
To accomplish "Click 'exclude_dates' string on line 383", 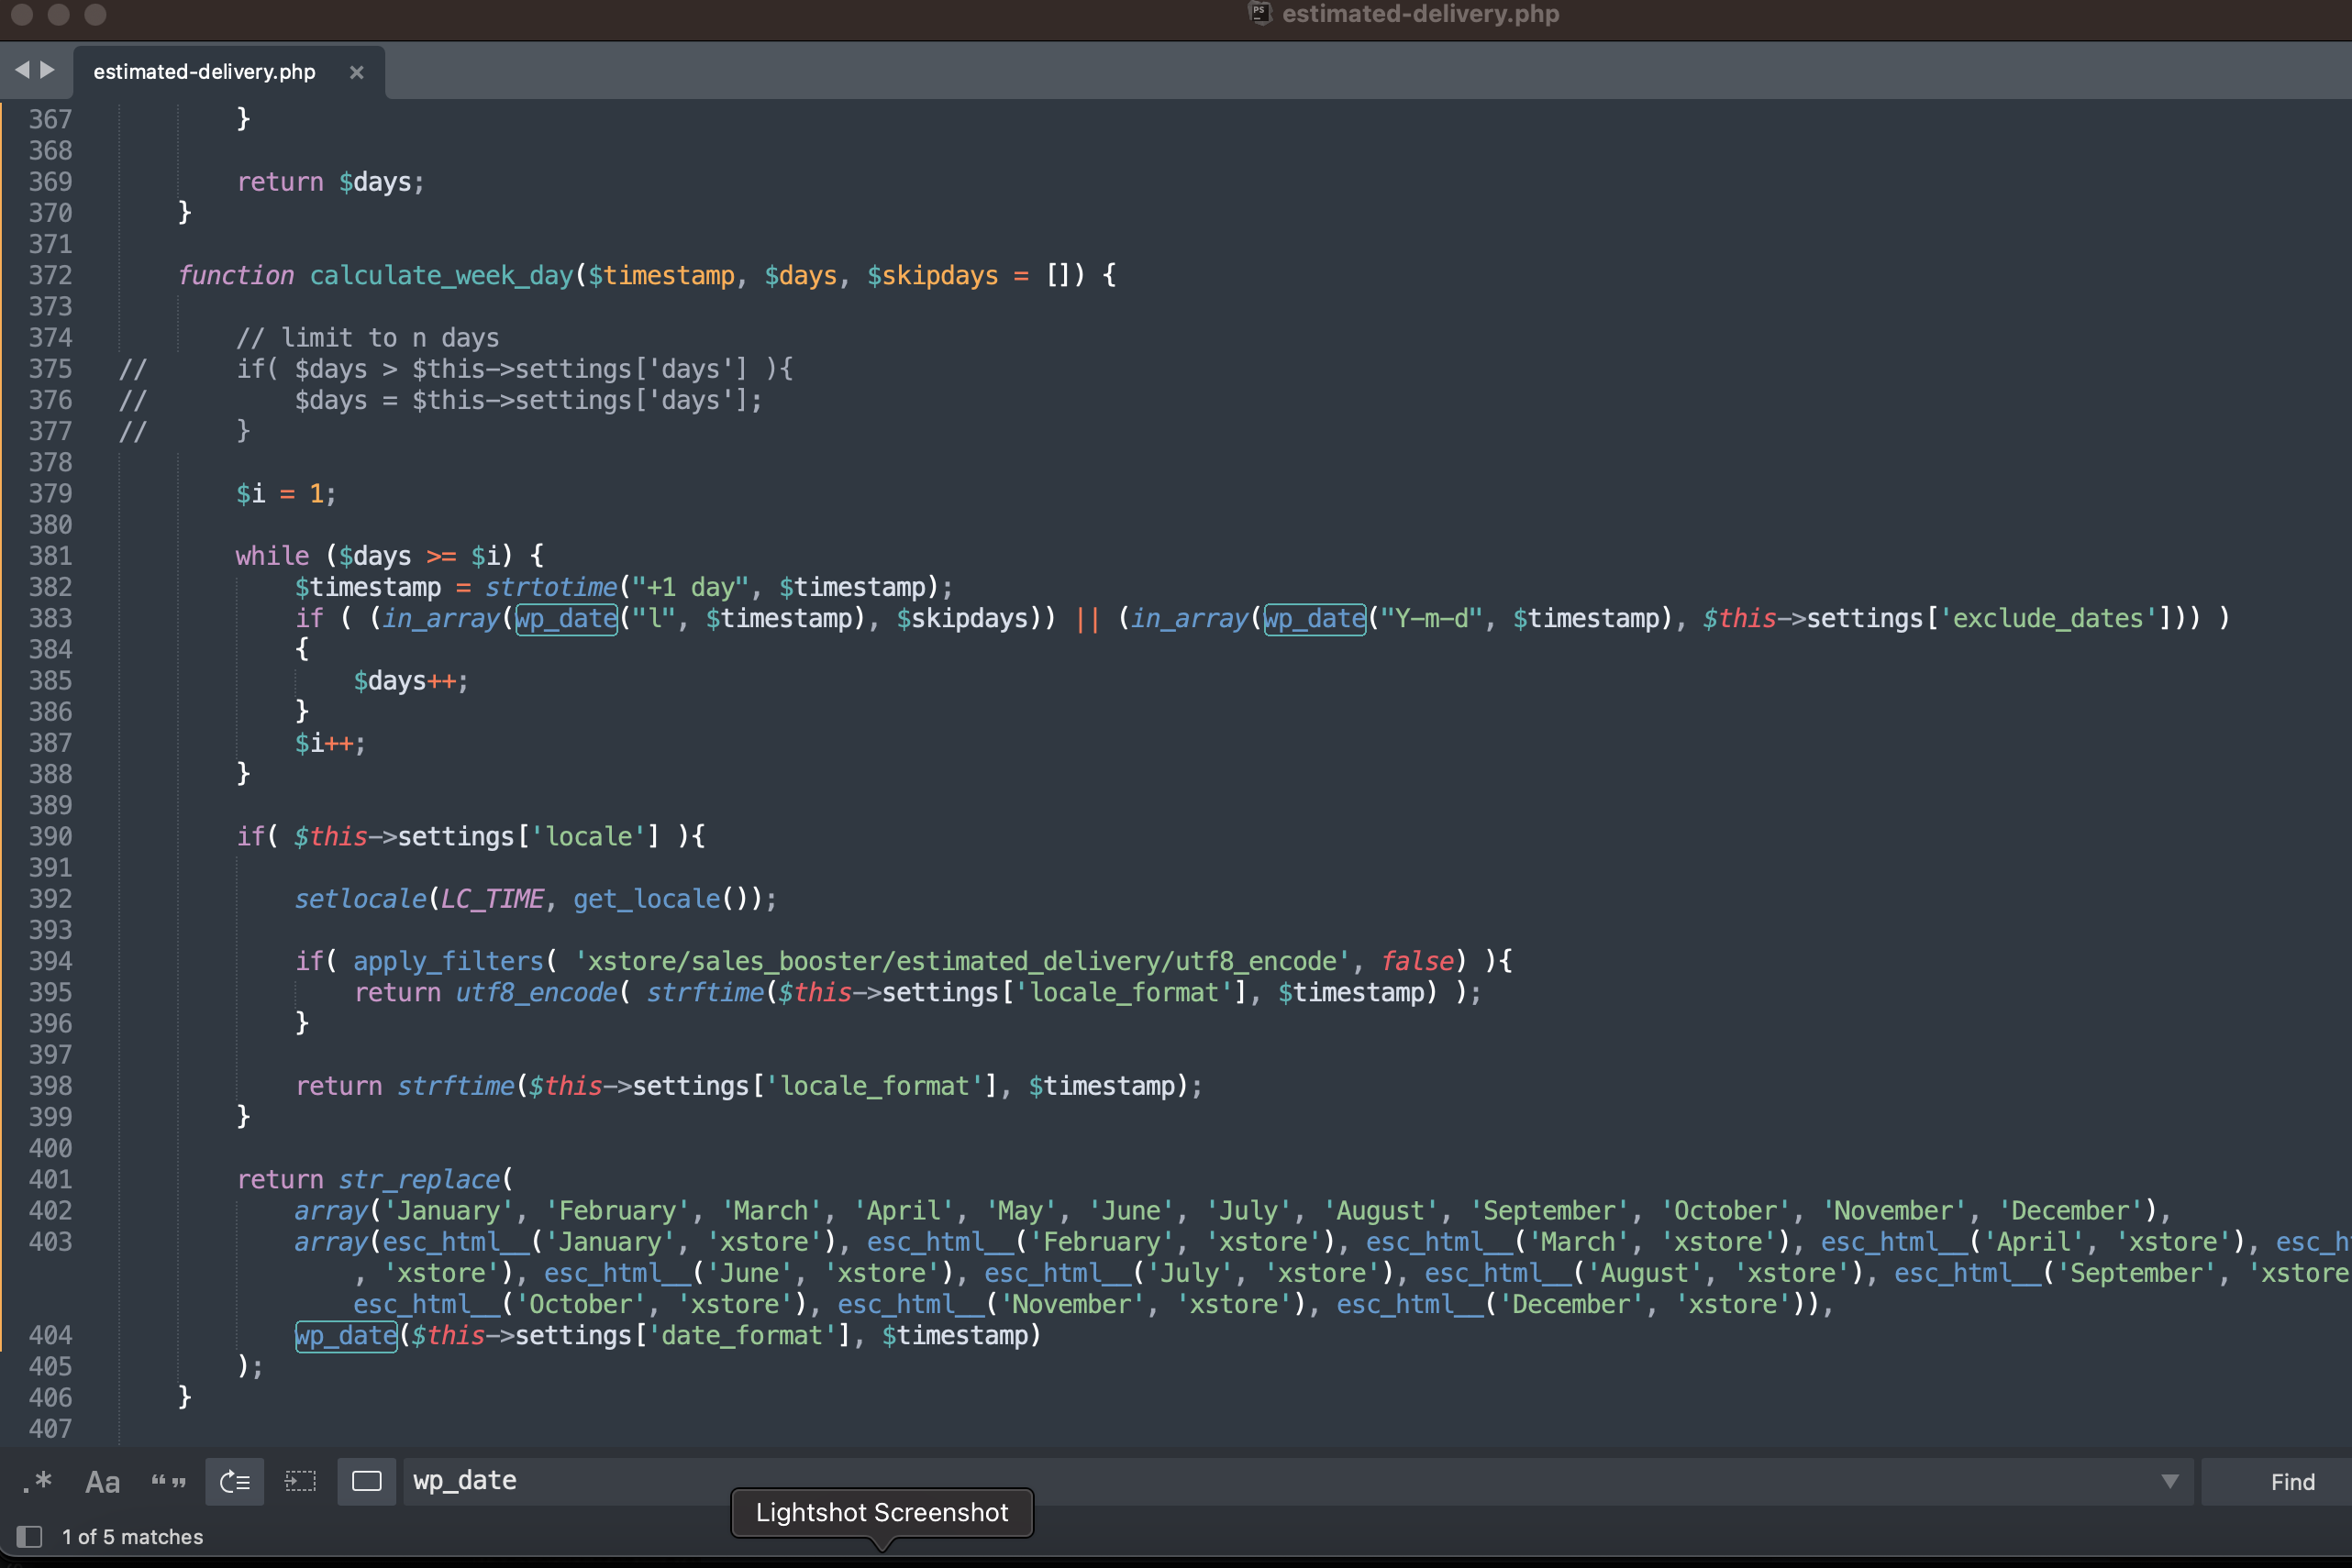I will (2047, 618).
